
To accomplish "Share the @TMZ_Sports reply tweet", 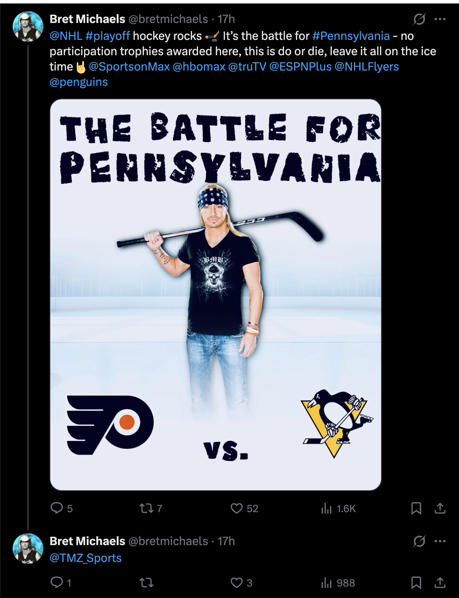I will pyautogui.click(x=440, y=583).
